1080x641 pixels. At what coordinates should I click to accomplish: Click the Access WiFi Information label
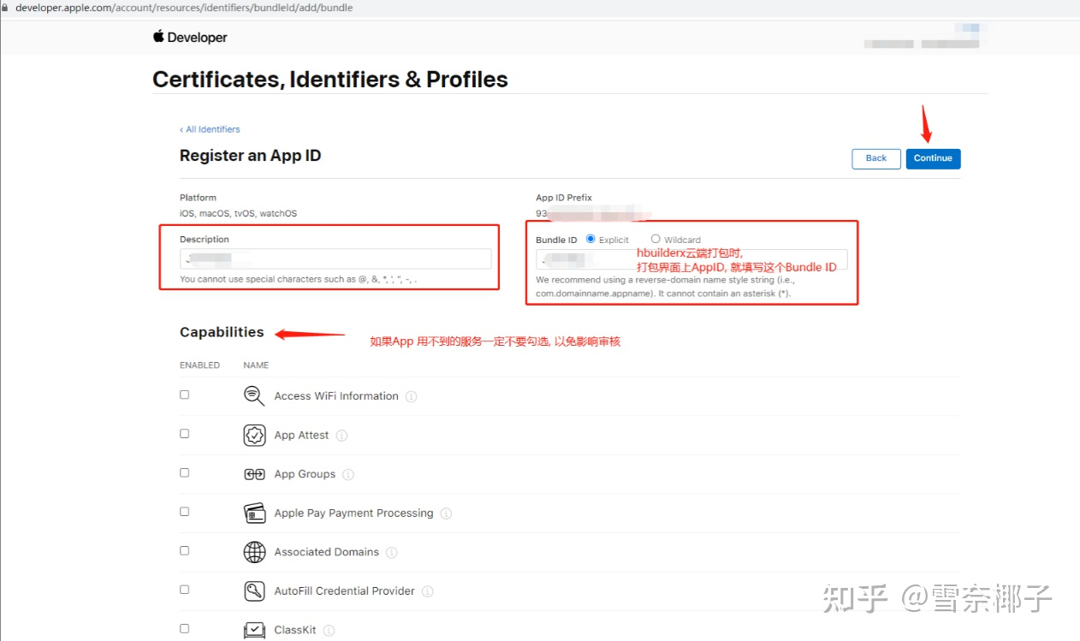click(x=336, y=396)
